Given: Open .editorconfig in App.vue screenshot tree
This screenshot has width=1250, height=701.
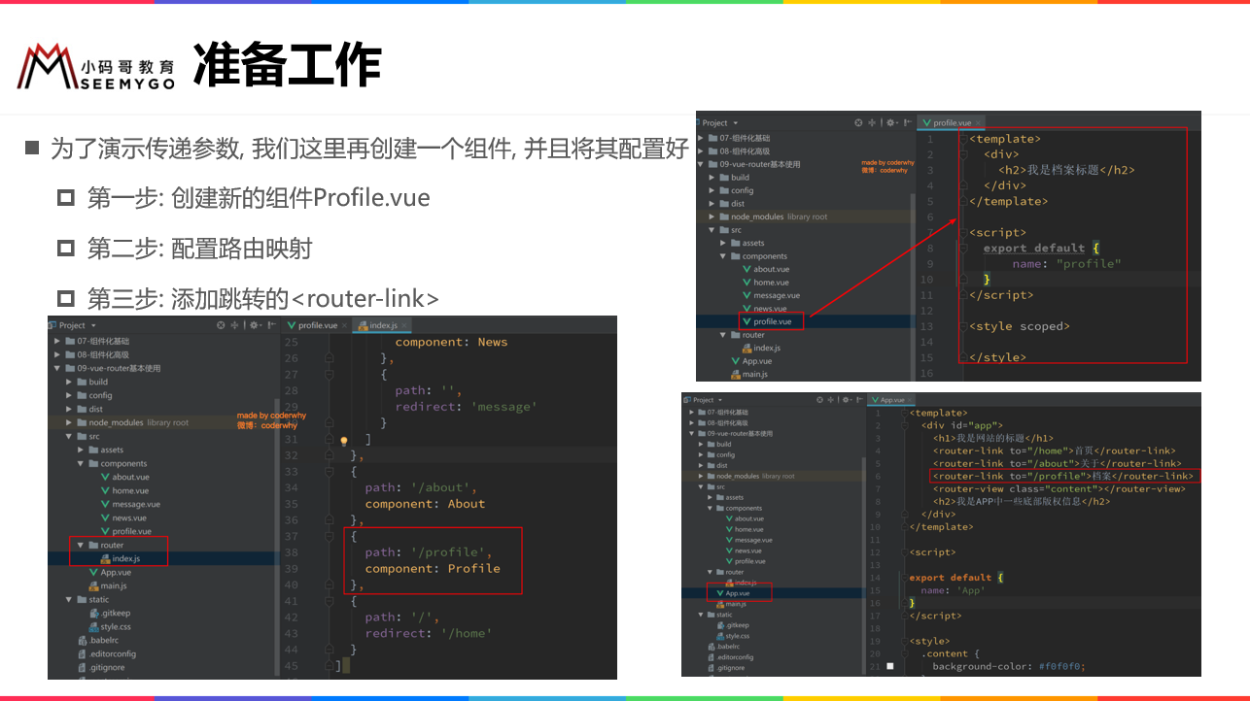Looking at the screenshot, I should coord(733,657).
